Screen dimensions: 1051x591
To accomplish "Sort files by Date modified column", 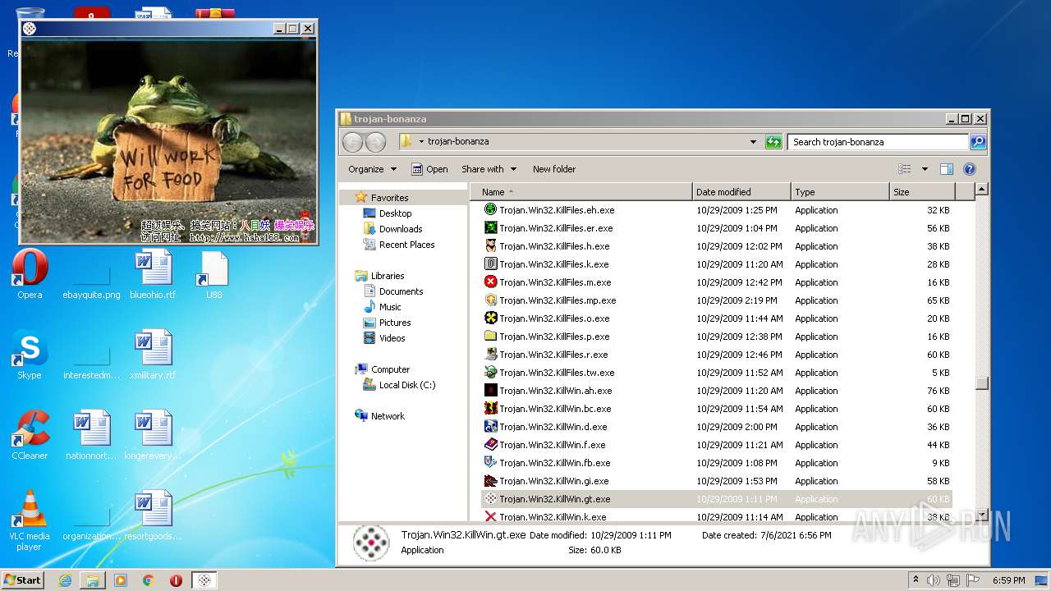I will [x=741, y=192].
